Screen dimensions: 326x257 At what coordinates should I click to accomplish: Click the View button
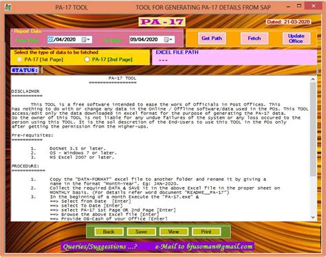point(173,232)
